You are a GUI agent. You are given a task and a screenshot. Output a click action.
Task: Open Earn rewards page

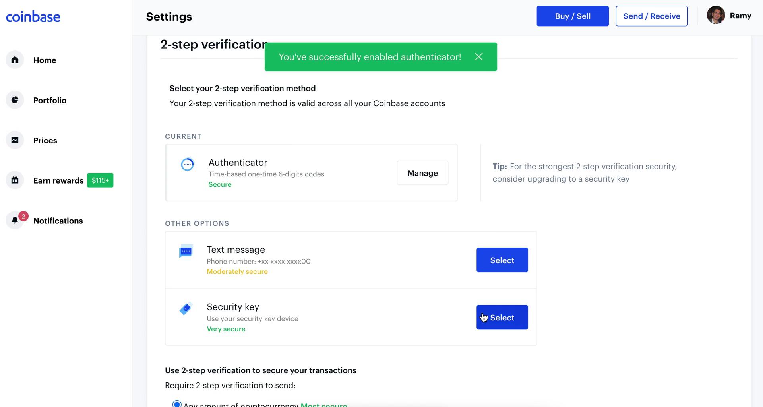point(58,181)
